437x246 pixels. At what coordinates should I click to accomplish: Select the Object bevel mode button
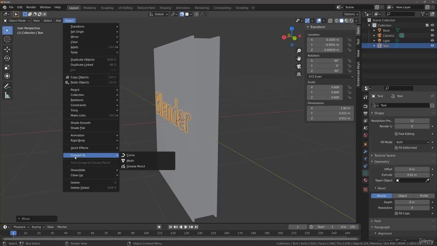pos(403,196)
